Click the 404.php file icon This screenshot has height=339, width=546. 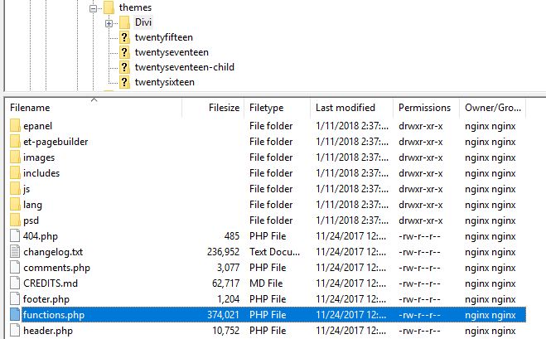[x=16, y=236]
